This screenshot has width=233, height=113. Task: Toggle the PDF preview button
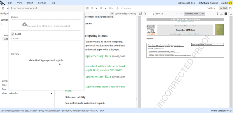tap(223, 8)
